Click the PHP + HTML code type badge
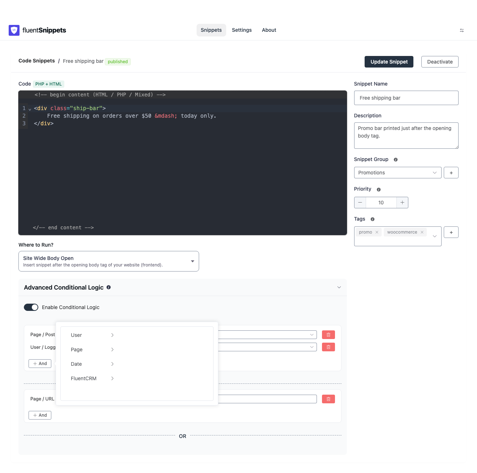Image resolution: width=477 pixels, height=473 pixels. (x=48, y=84)
